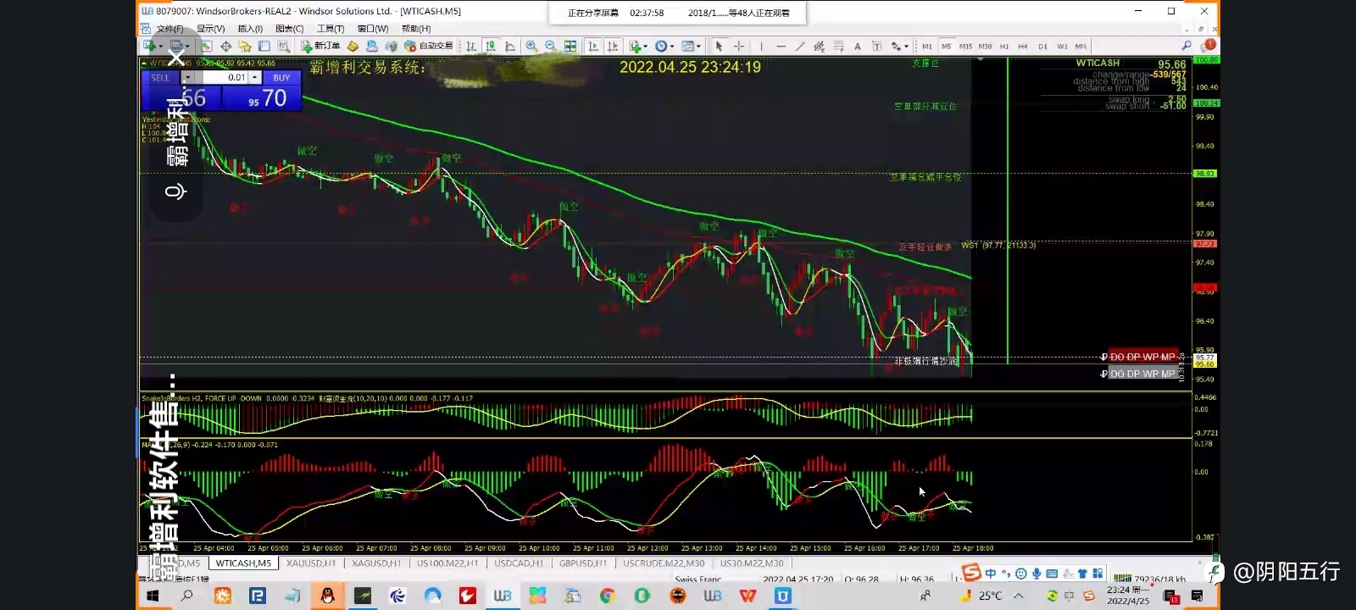Image resolution: width=1356 pixels, height=610 pixels.
Task: Toggle the H1 timeframe button
Action: coord(1004,47)
